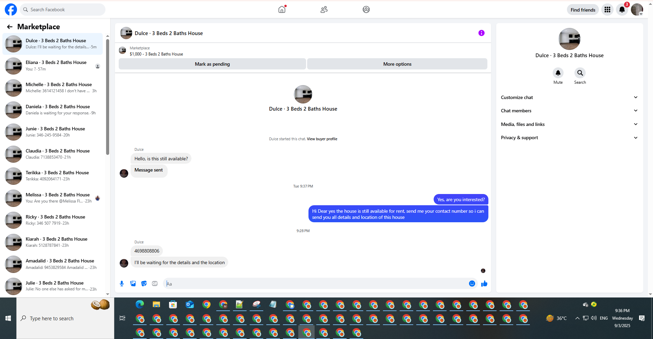This screenshot has width=653, height=339.
Task: Open Outlook from the taskbar
Action: tap(190, 304)
